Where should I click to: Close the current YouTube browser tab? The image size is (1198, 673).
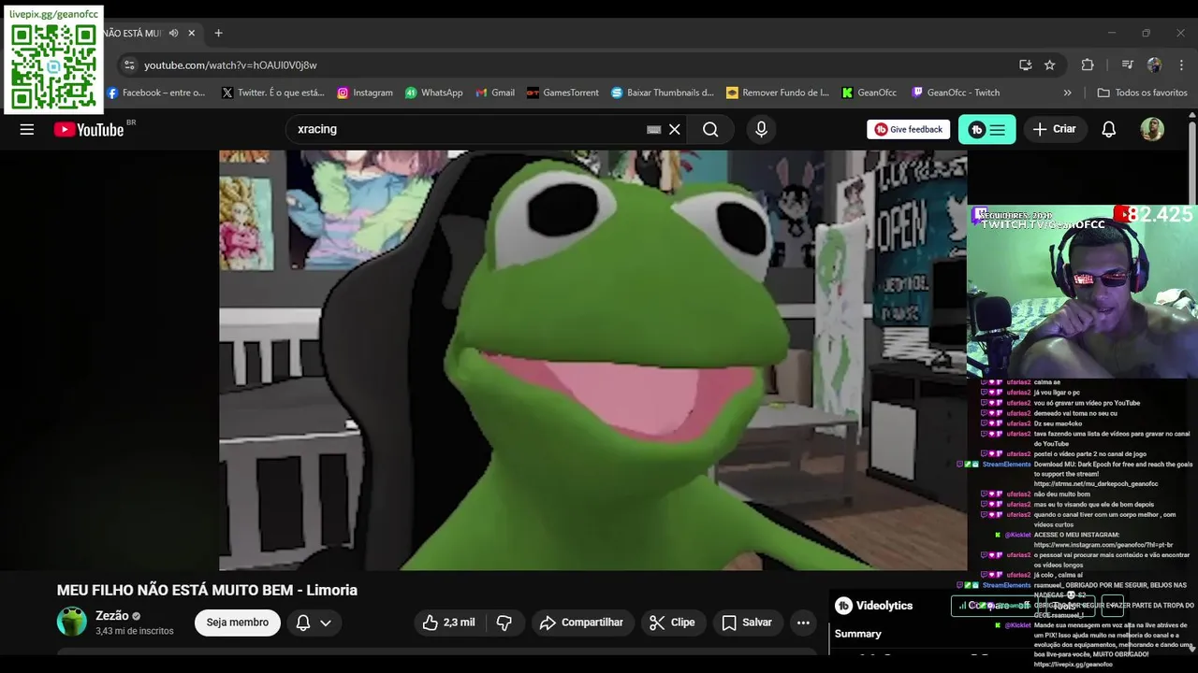tap(192, 33)
